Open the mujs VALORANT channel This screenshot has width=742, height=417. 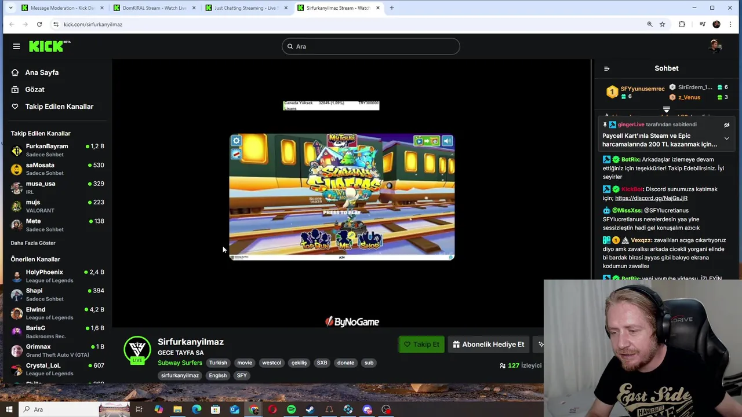click(57, 206)
